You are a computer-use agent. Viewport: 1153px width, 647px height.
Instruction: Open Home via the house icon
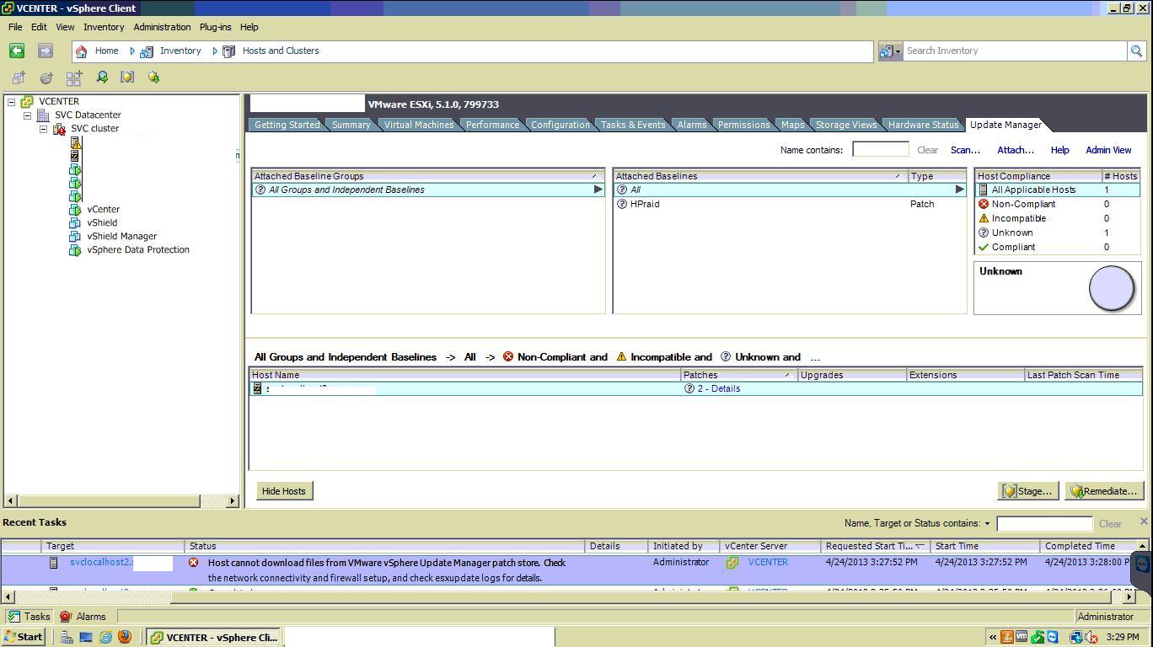(x=82, y=51)
